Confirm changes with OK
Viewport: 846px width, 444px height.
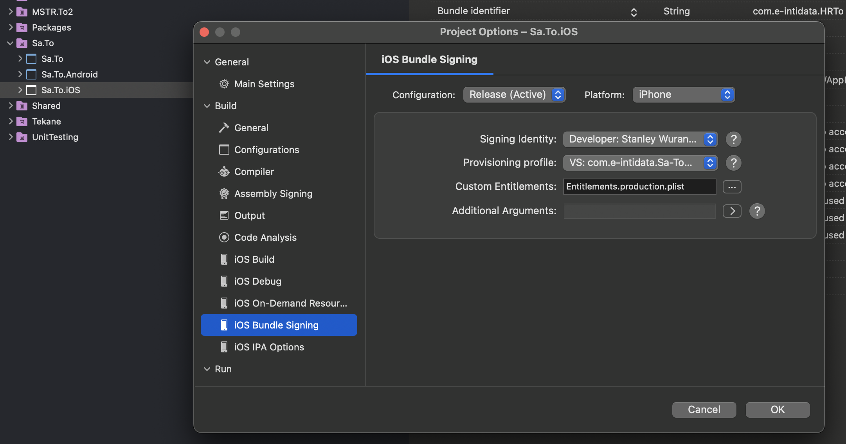(777, 410)
